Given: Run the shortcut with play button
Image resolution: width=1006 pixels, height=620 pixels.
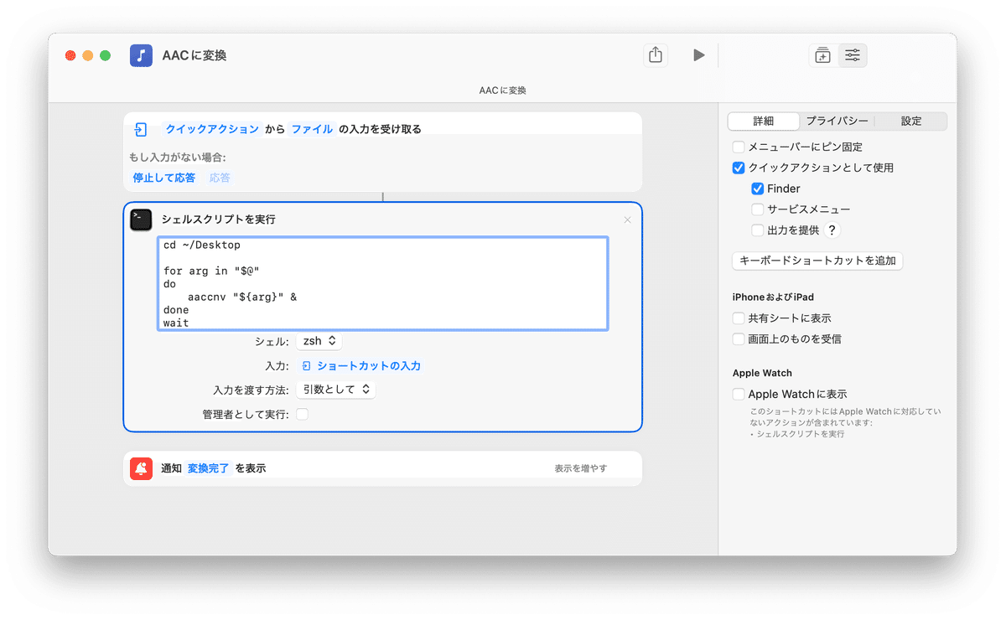Looking at the screenshot, I should 698,55.
